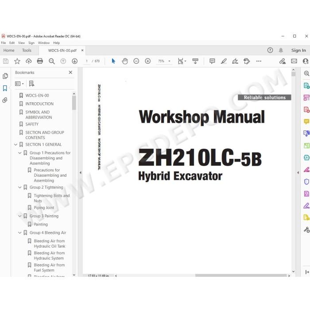Screen dimensions: 310x310
Task: Show page thumbnails panel
Action: (5, 76)
